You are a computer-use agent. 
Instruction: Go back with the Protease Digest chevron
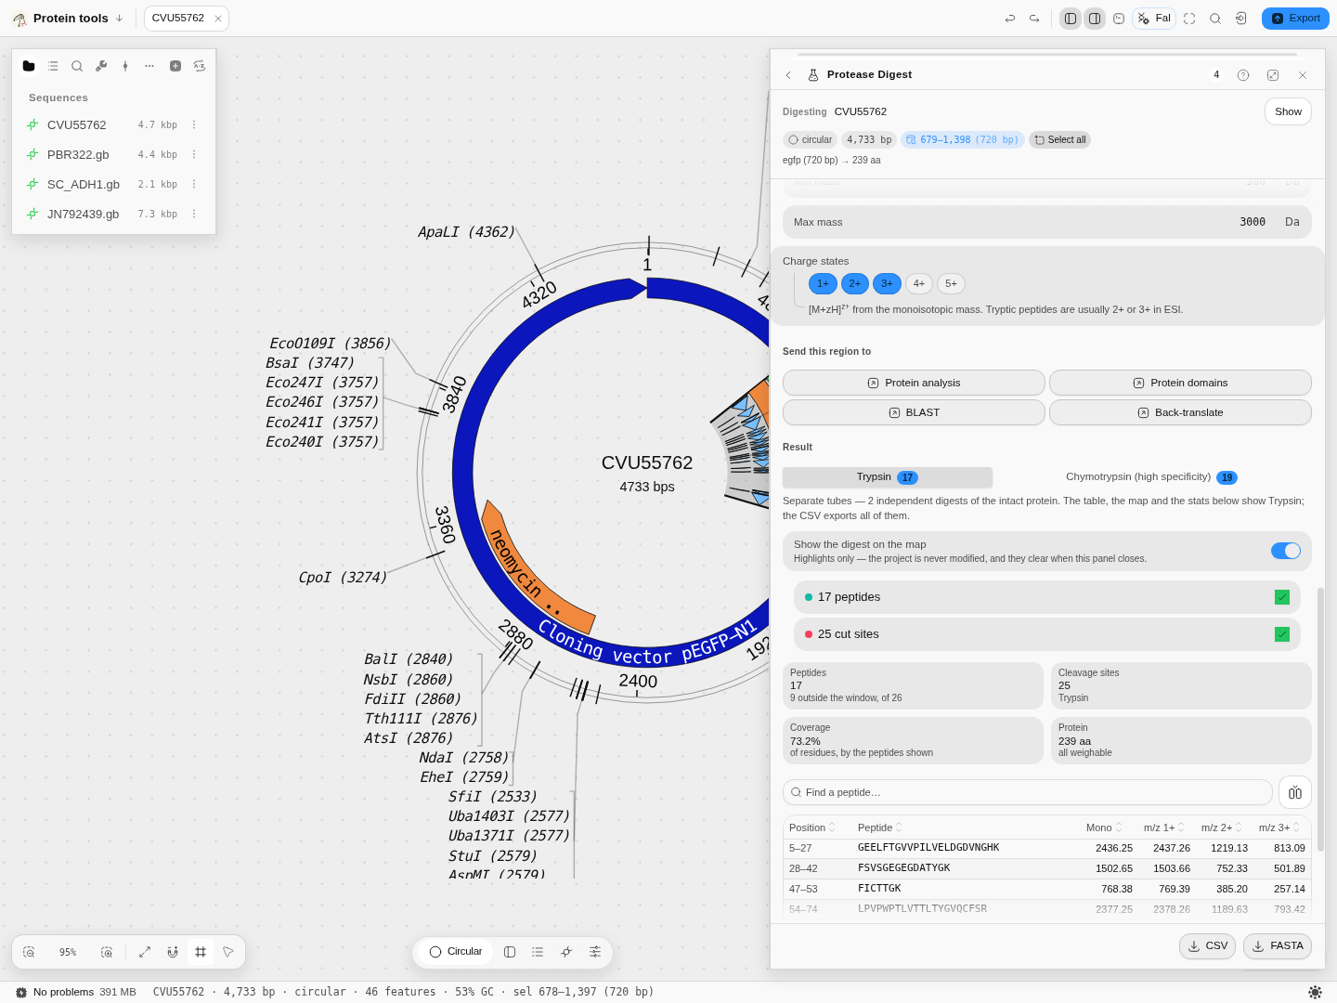point(788,75)
